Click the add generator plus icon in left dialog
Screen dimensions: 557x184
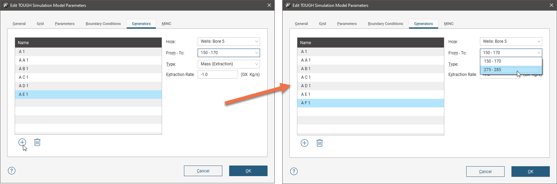[22, 142]
